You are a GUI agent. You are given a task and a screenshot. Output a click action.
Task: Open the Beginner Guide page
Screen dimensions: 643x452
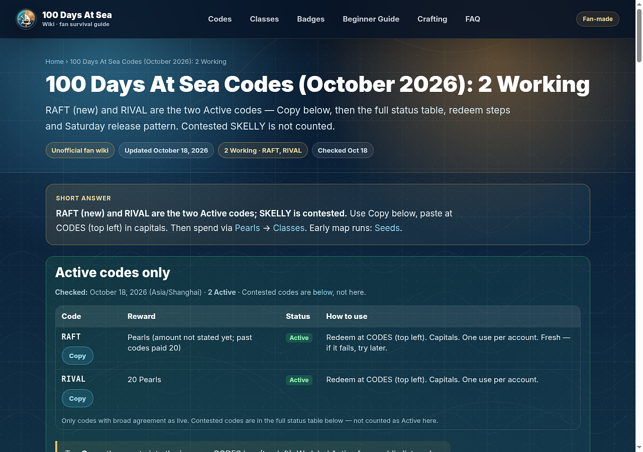pyautogui.click(x=371, y=19)
